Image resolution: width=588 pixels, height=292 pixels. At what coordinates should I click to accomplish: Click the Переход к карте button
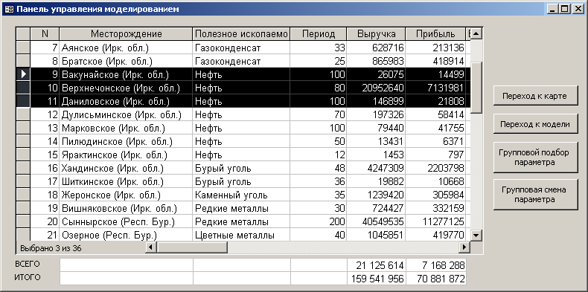tap(535, 96)
